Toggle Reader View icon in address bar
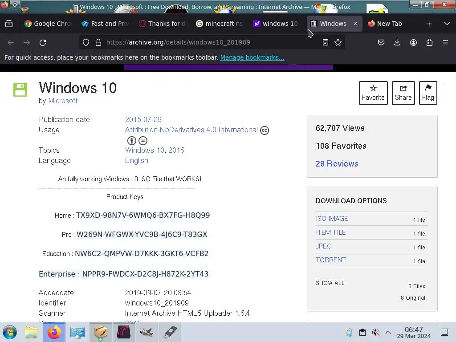Image resolution: width=456 pixels, height=342 pixels. coord(326,42)
